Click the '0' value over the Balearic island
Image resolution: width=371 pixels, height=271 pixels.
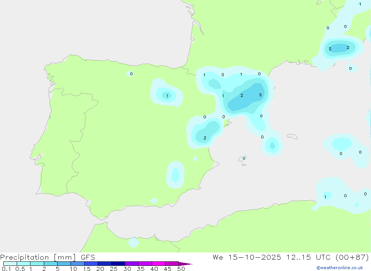244,159
